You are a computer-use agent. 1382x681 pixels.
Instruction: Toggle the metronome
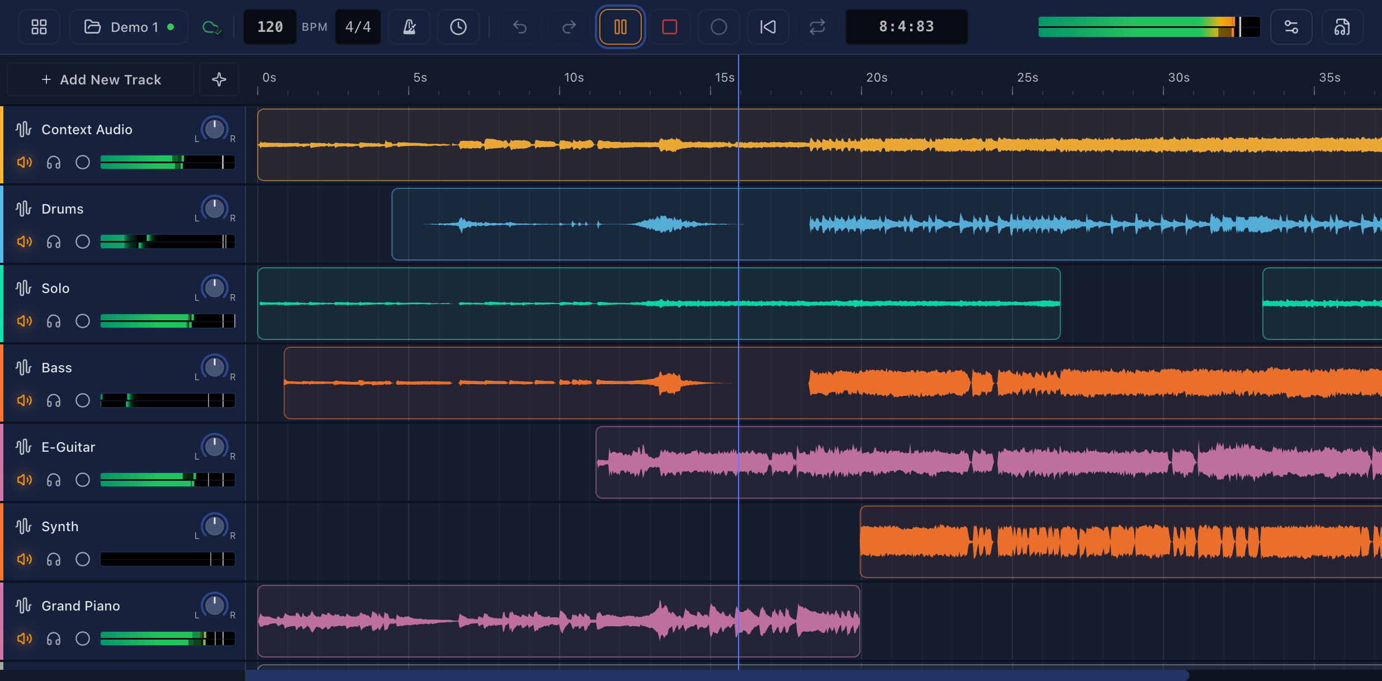(x=409, y=26)
